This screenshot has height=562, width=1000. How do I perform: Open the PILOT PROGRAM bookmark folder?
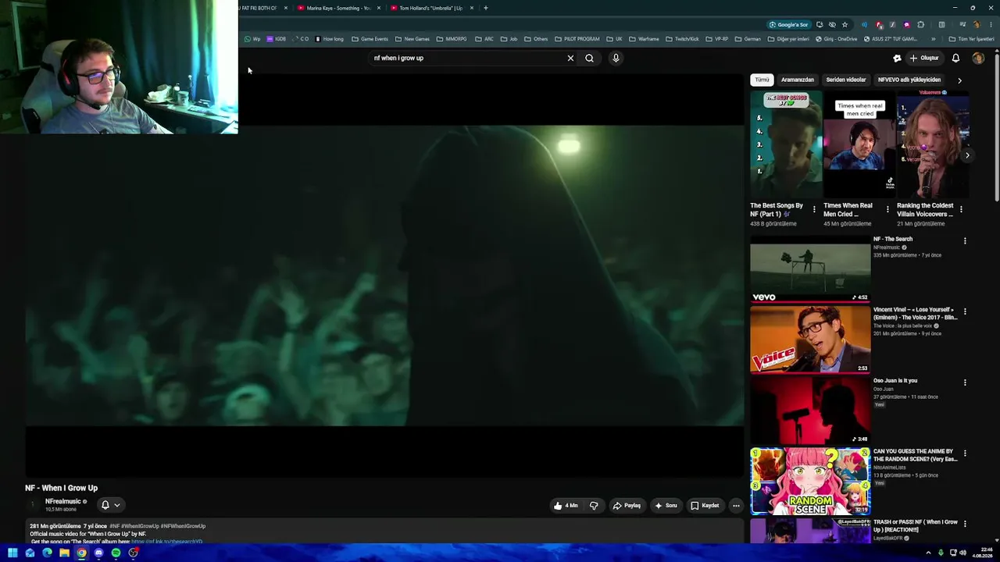tap(577, 39)
